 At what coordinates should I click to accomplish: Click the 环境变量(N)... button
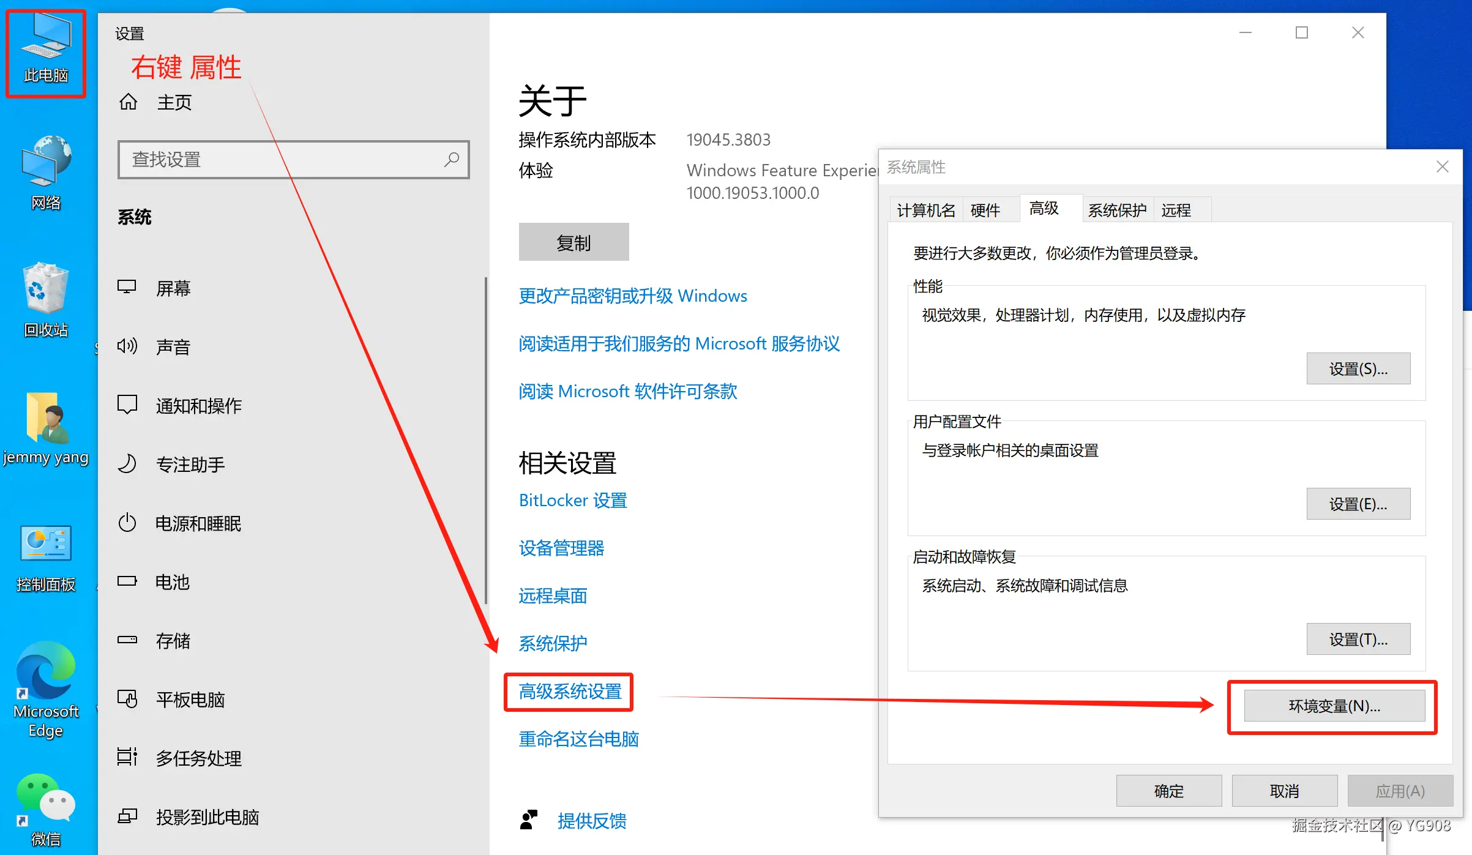[1334, 706]
